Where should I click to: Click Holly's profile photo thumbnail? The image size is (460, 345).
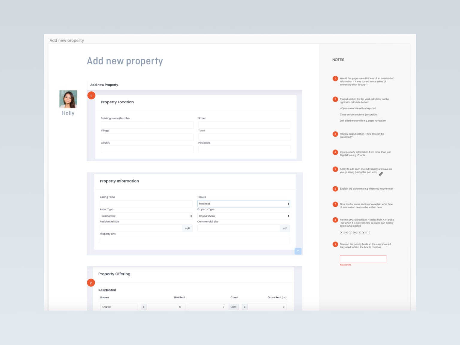tap(68, 99)
